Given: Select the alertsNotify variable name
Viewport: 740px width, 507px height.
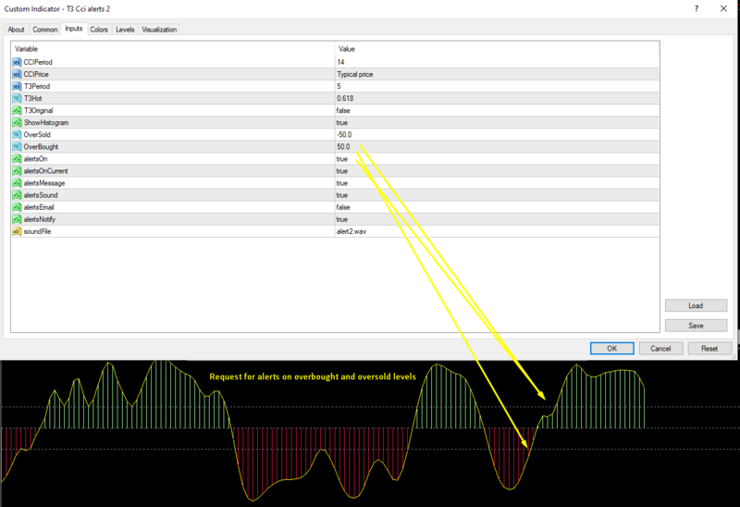Looking at the screenshot, I should pyautogui.click(x=40, y=219).
